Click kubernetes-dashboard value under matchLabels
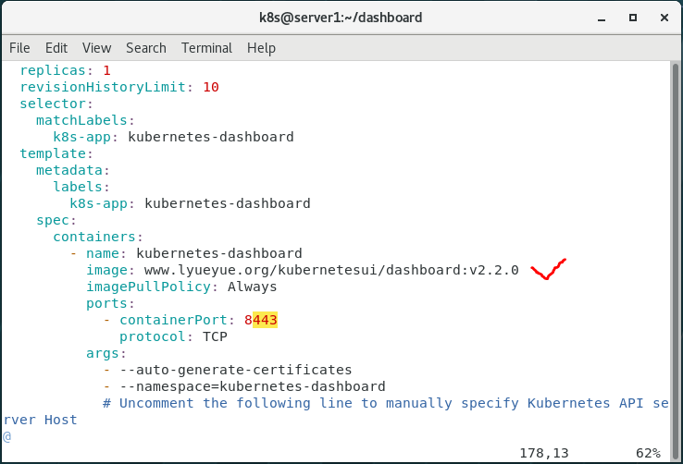The width and height of the screenshot is (683, 464). (x=211, y=137)
